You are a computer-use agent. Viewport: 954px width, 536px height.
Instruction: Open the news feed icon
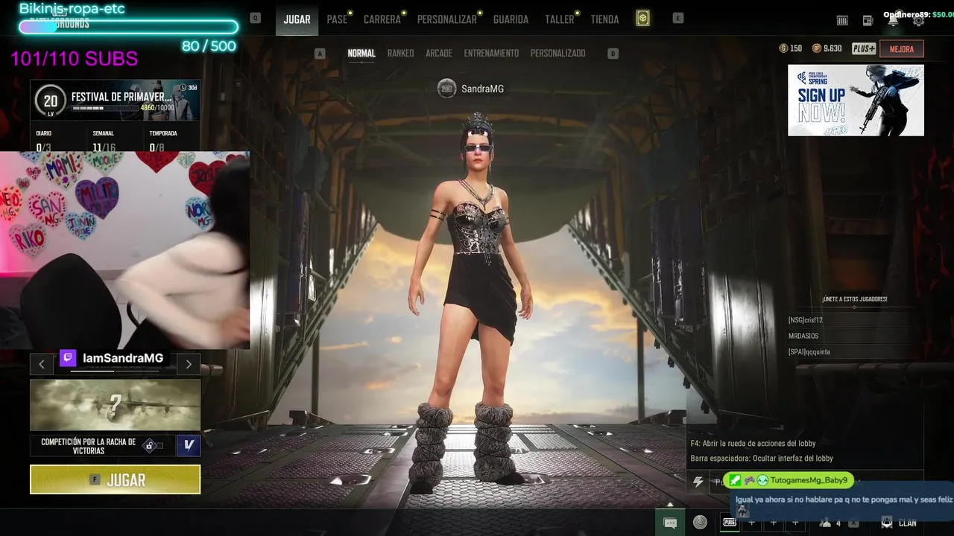[868, 21]
